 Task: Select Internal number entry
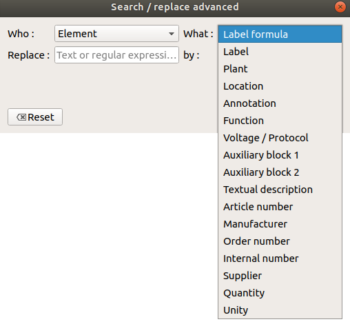280,259
